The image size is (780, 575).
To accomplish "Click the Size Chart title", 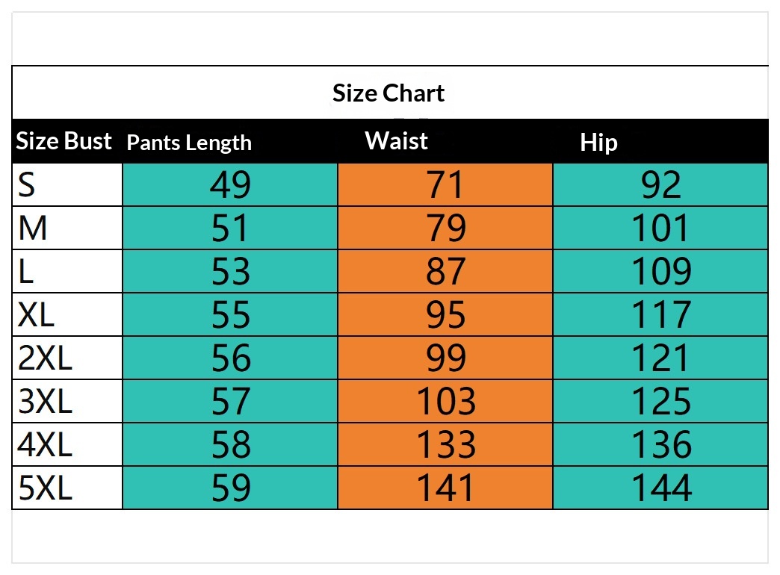I will point(389,93).
